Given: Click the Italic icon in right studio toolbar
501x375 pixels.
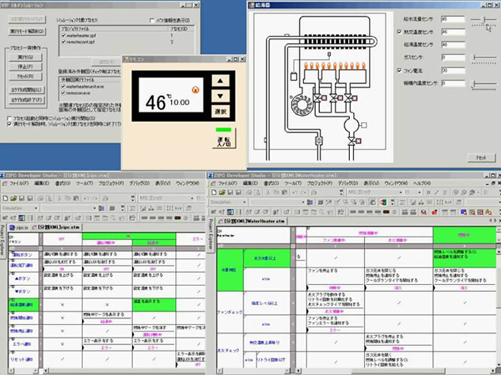Looking at the screenshot, I should 436,192.
